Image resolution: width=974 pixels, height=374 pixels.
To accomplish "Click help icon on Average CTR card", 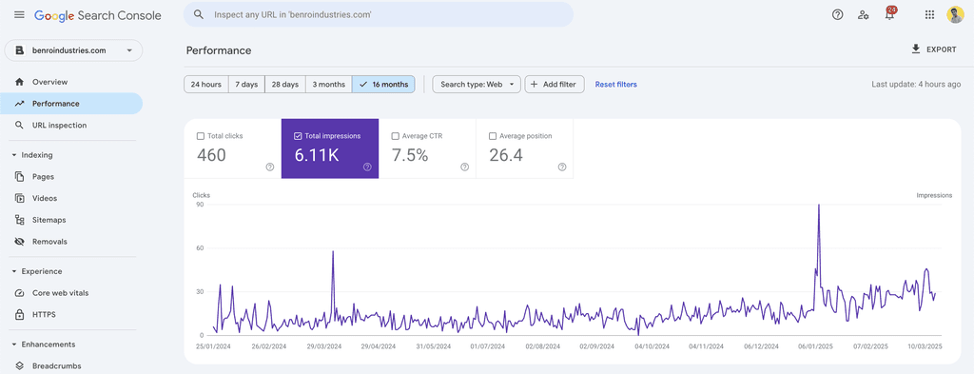I will pos(464,167).
